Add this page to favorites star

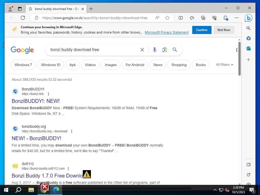pyautogui.click(x=167, y=18)
